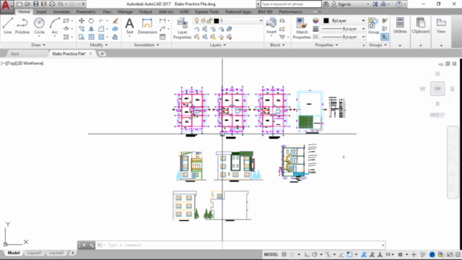Image resolution: width=462 pixels, height=260 pixels.
Task: Select the Polyline tool
Action: pos(22,26)
